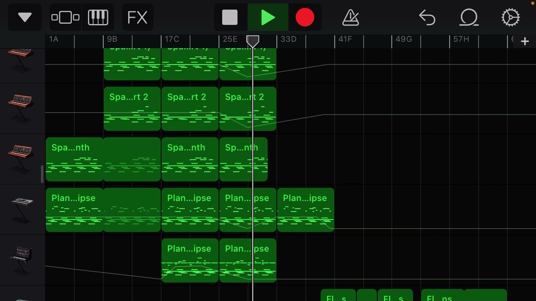
Task: Select the Spa...rt 2 region starting at 17C
Action: click(190, 109)
